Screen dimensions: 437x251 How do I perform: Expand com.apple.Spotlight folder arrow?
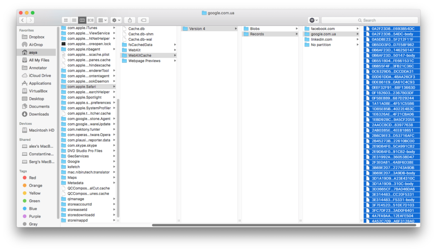(x=114, y=97)
